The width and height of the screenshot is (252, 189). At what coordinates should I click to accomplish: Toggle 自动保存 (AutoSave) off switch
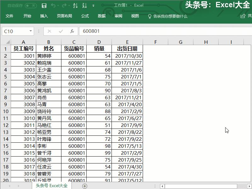pos(31,5)
